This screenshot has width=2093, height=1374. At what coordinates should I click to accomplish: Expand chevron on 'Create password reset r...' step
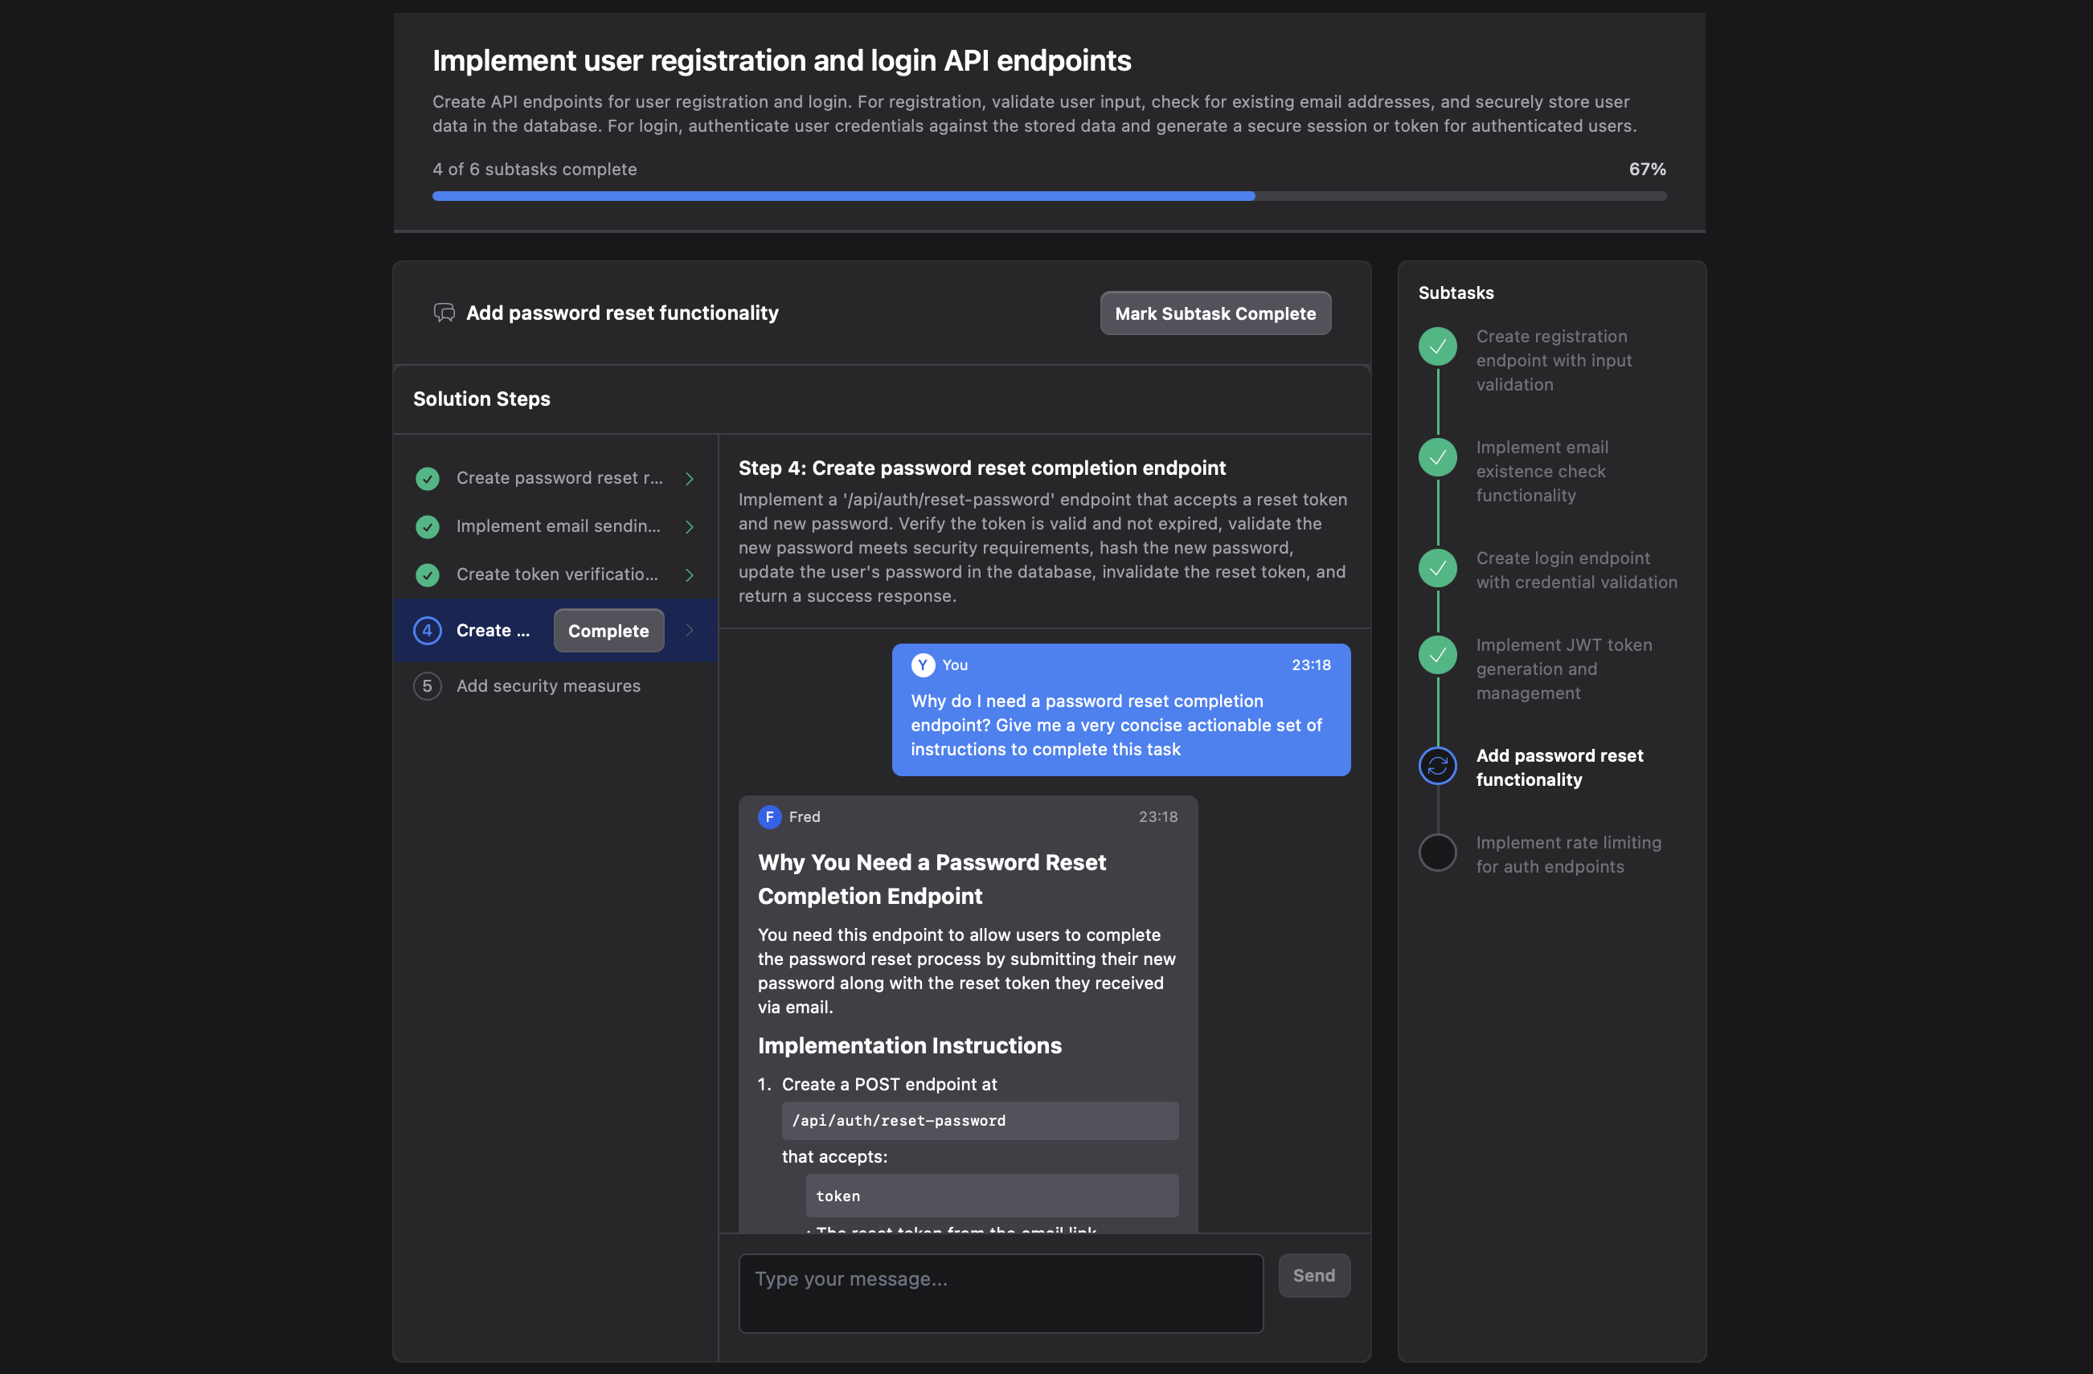tap(690, 478)
